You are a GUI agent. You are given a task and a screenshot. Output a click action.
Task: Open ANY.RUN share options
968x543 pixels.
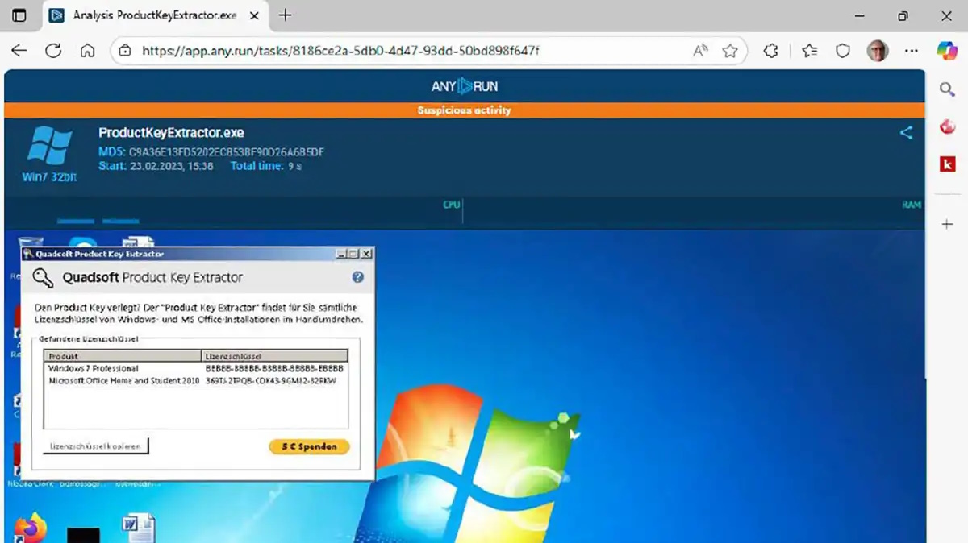(x=905, y=133)
